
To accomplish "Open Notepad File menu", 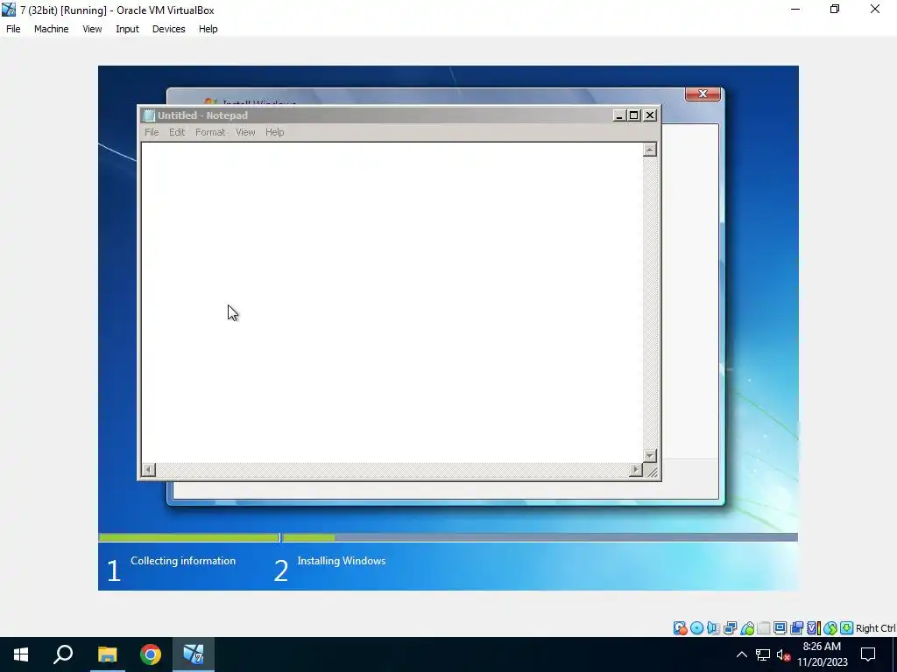I will [152, 132].
